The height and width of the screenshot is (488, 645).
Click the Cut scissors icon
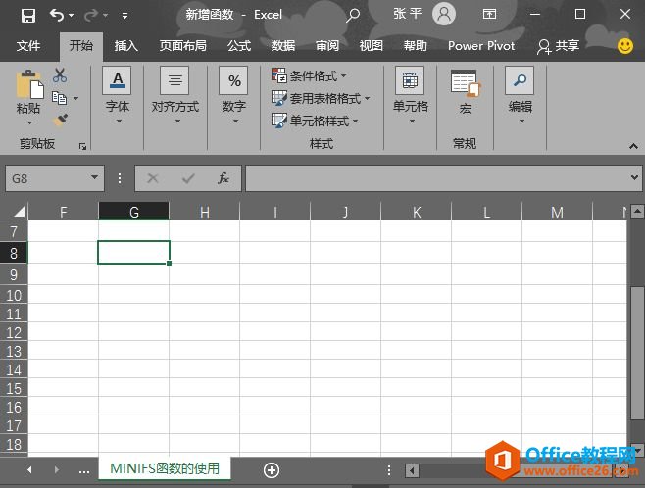click(60, 75)
